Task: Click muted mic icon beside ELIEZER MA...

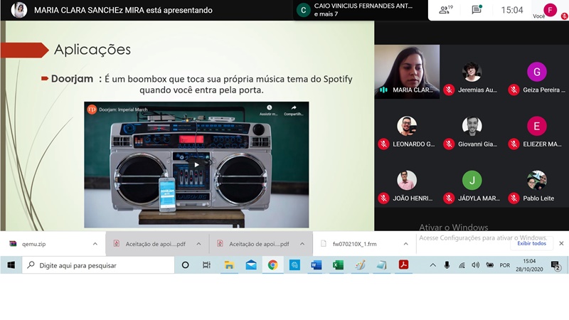Action: (x=514, y=144)
